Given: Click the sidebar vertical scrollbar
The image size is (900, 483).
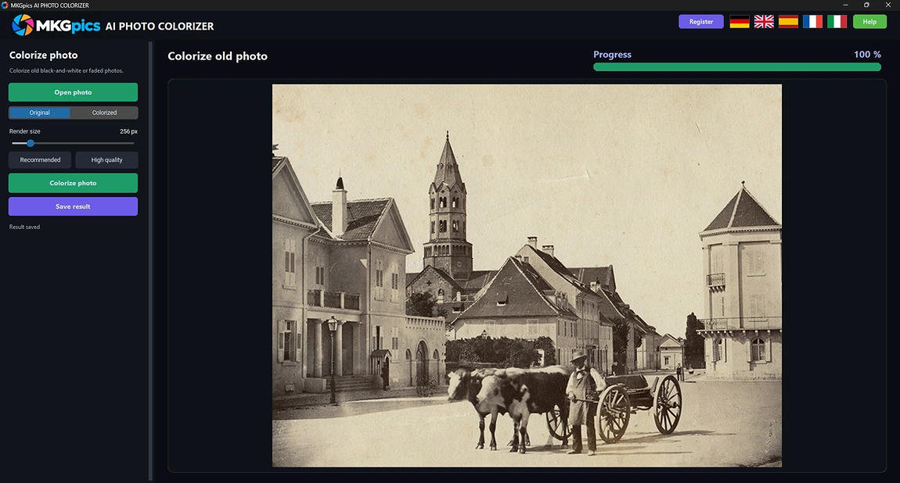Looking at the screenshot, I should click(151, 261).
